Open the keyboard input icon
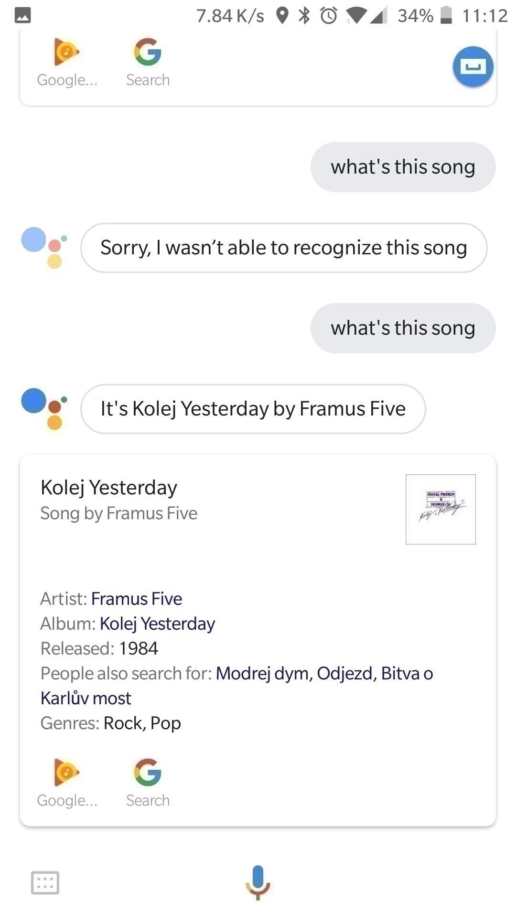This screenshot has width=516, height=918. coord(45,883)
